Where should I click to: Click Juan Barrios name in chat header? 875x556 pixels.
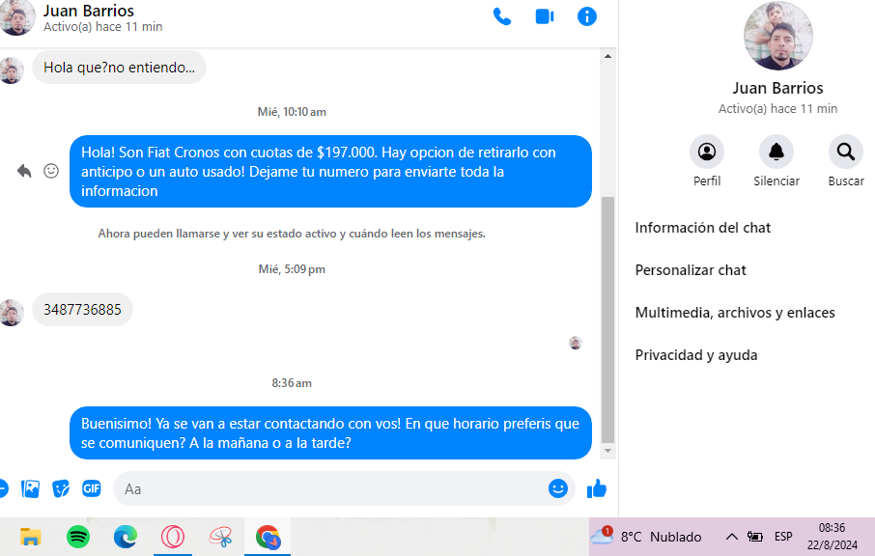tap(89, 11)
